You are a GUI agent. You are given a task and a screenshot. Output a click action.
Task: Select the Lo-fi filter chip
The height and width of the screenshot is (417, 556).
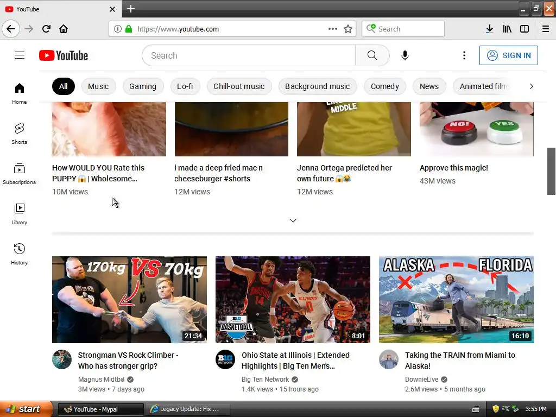pos(185,86)
